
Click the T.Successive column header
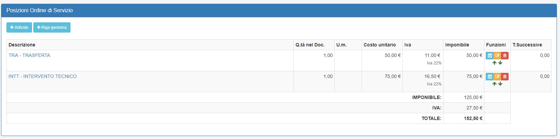tap(527, 45)
